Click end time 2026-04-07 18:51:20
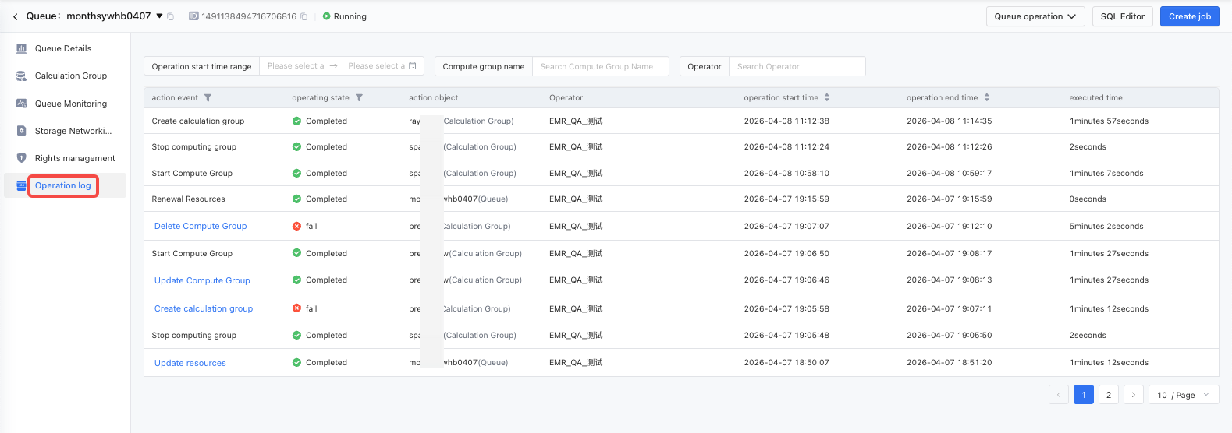Viewport: 1232px width, 433px height. [x=950, y=363]
